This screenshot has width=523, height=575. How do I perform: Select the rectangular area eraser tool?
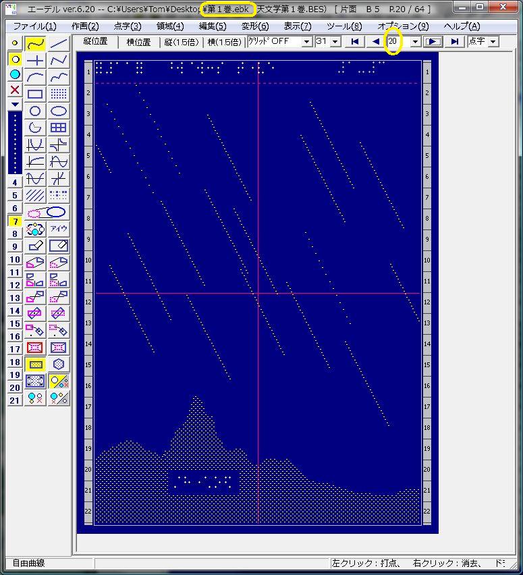[59, 246]
